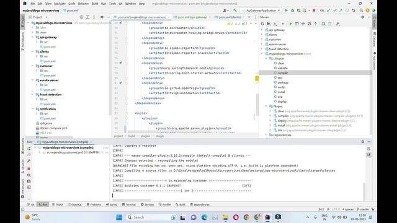The image size is (397, 223).
Task: Click the plugins breadcrumb below the editor
Action: click(x=145, y=136)
